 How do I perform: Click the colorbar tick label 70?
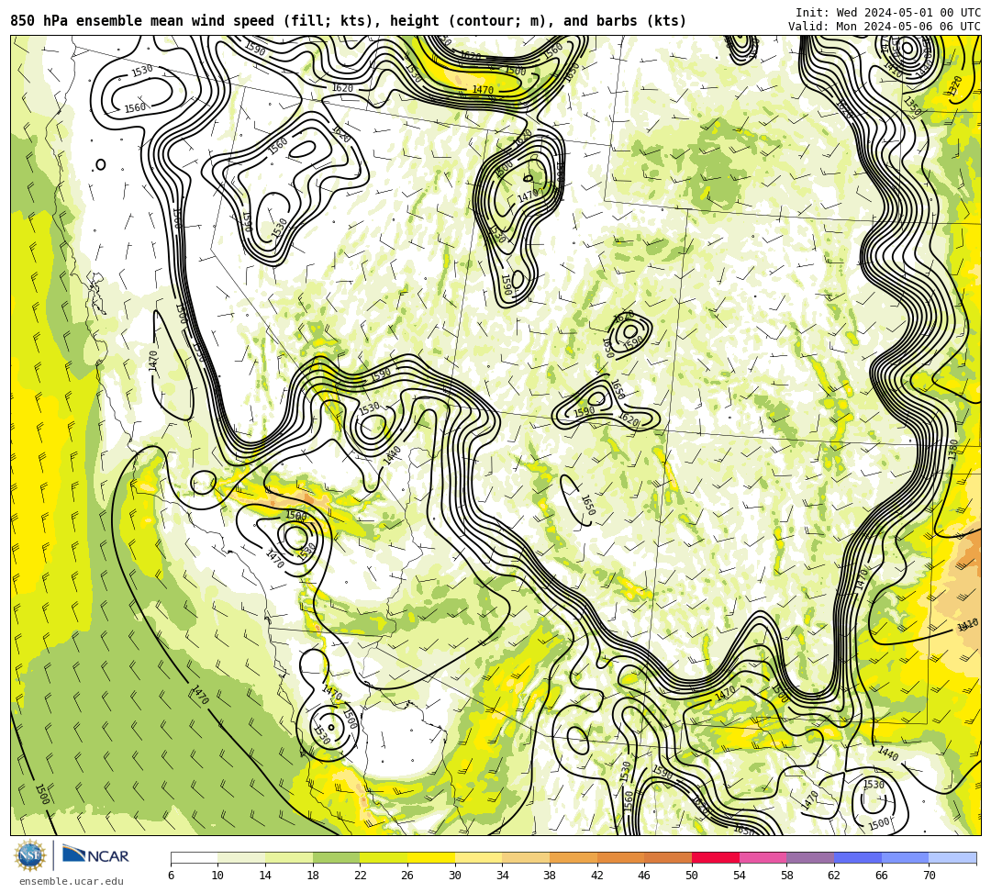[x=929, y=876]
